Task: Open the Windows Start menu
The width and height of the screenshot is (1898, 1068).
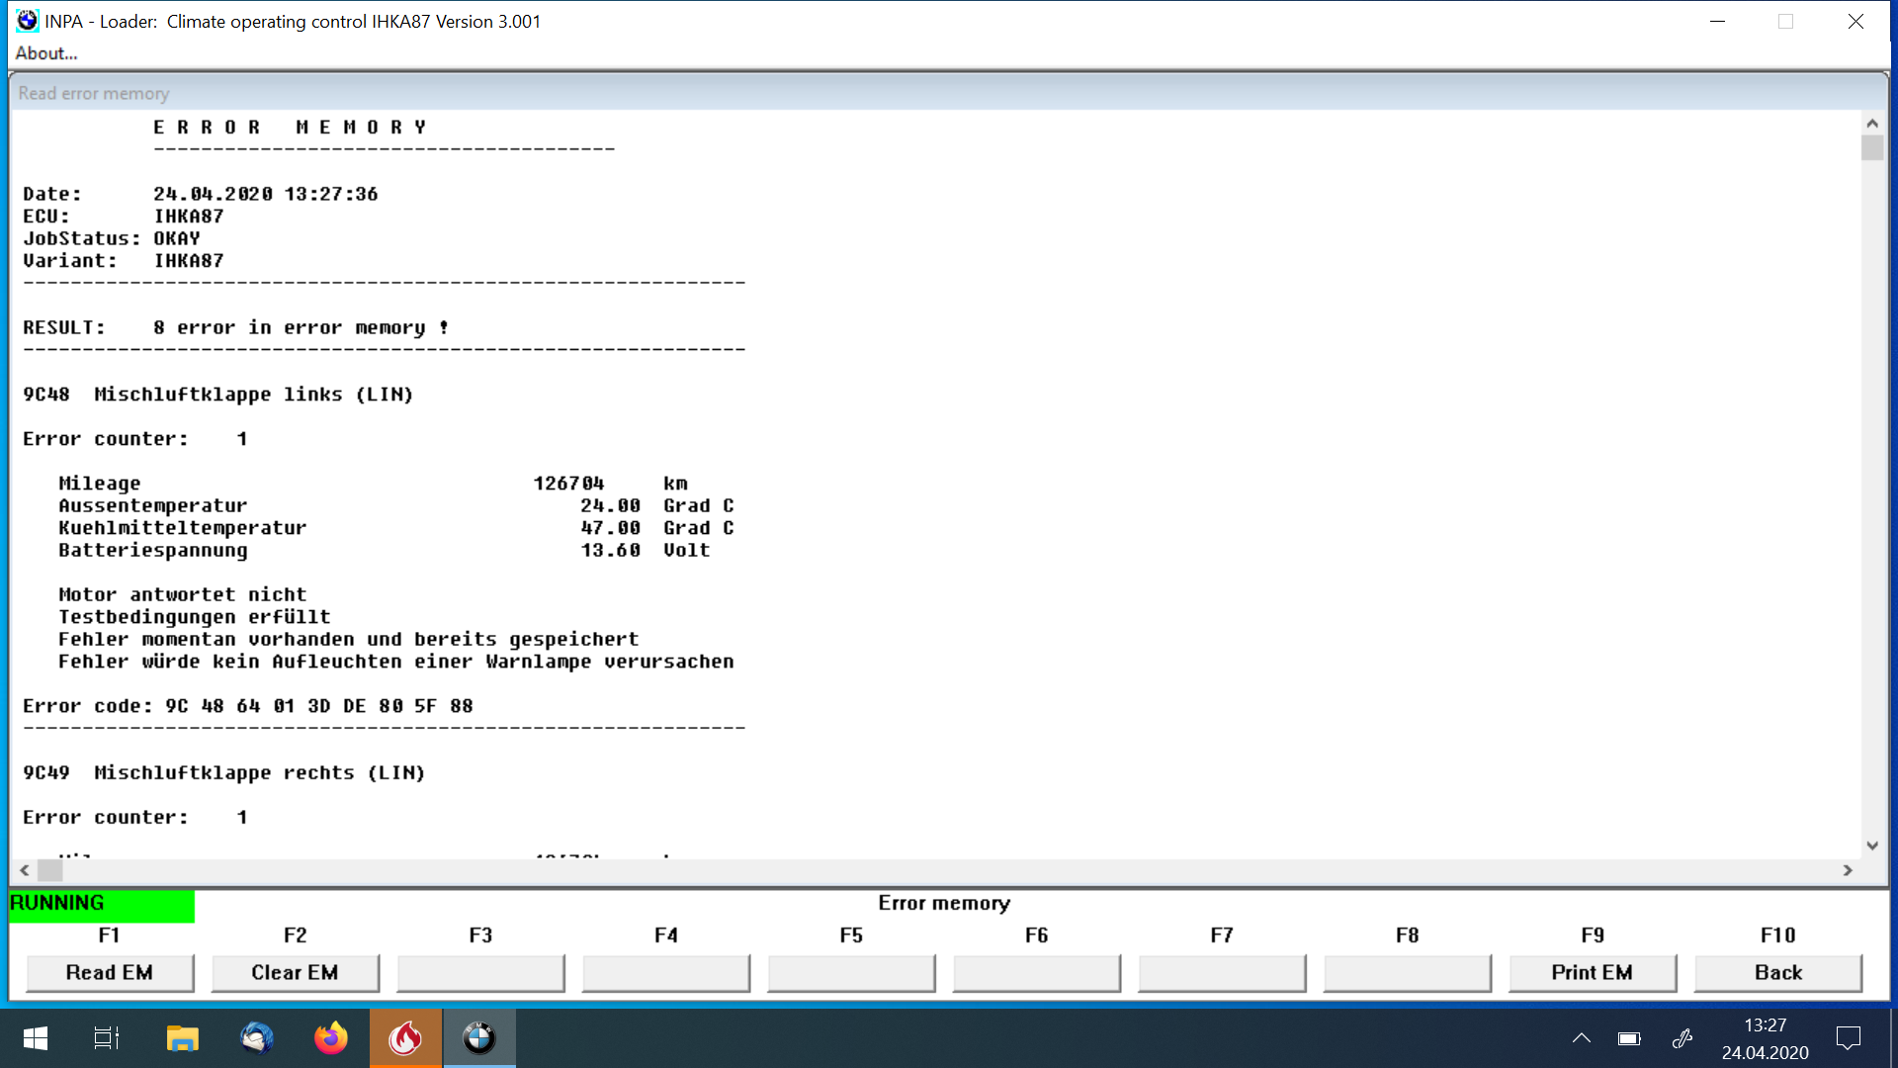Action: coord(36,1038)
